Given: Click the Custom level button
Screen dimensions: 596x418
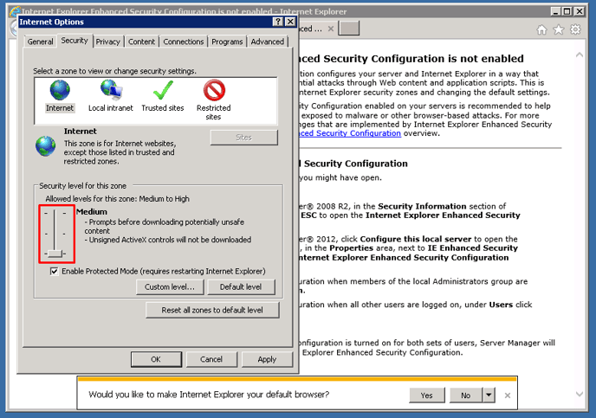Looking at the screenshot, I should click(x=170, y=287).
